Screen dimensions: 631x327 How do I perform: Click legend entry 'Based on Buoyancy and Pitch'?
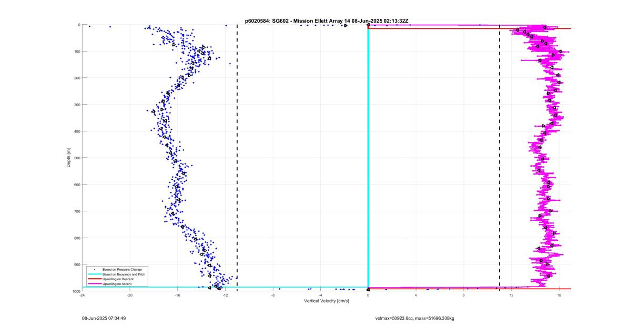(124, 274)
